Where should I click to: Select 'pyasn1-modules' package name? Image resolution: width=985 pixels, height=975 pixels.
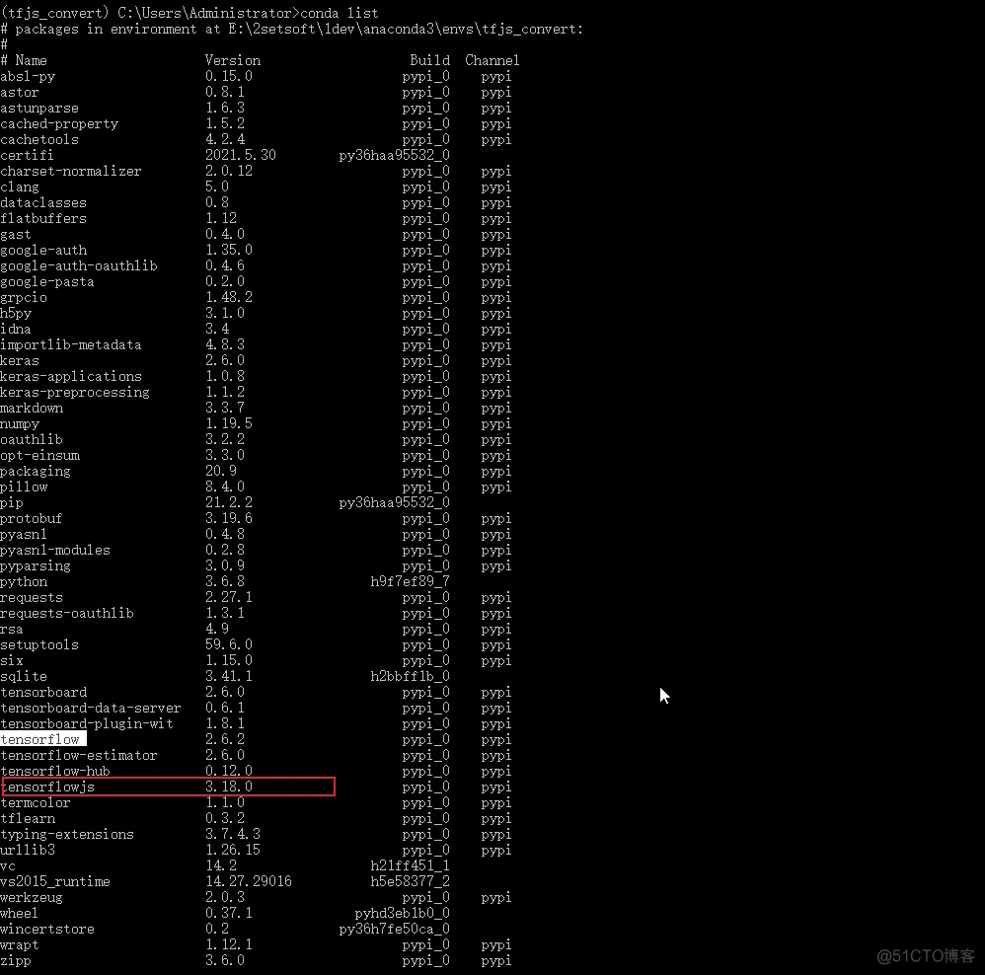coord(55,551)
